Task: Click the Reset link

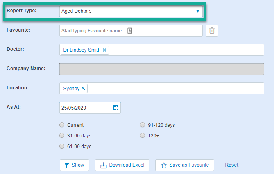Action: [x=232, y=165]
